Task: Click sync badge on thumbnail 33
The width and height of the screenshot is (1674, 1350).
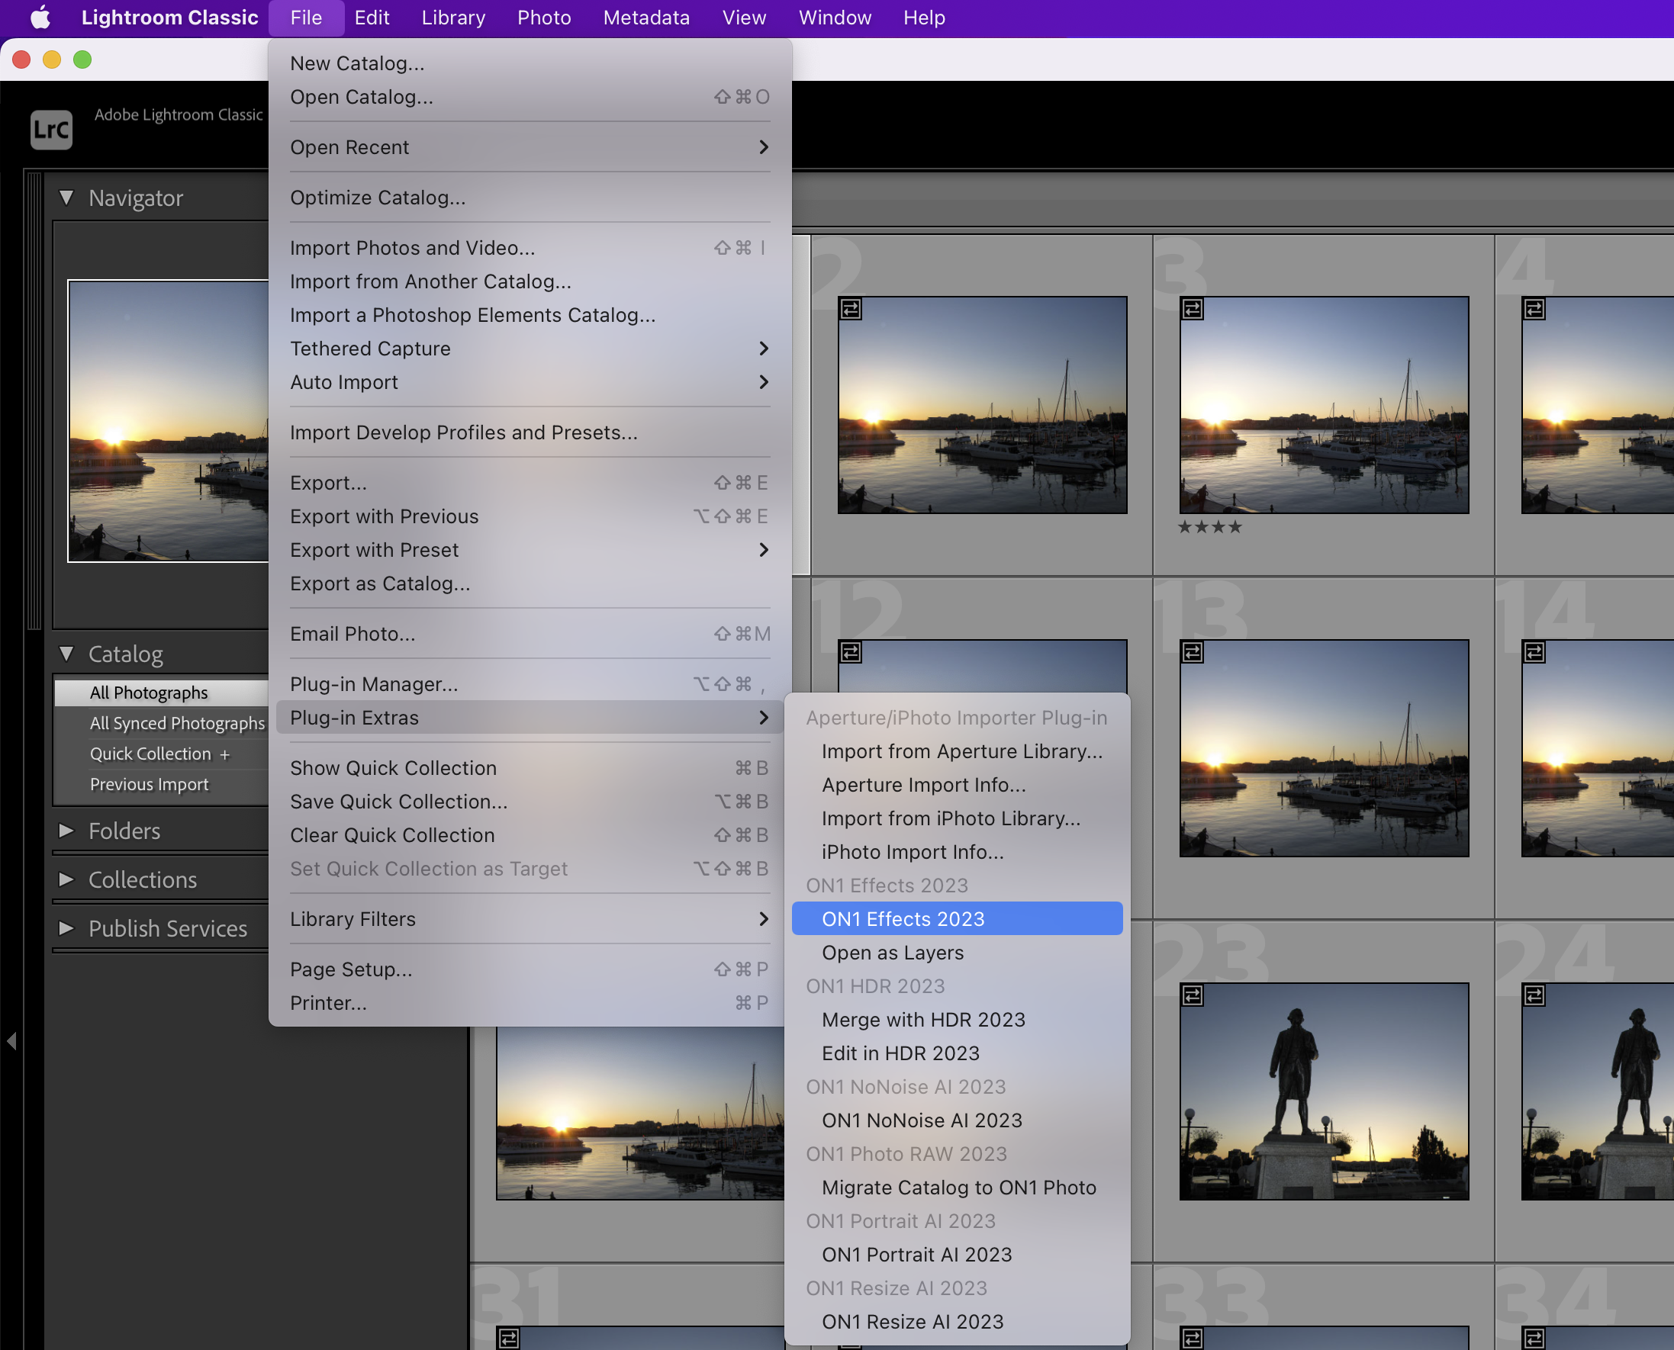Action: (1192, 1338)
